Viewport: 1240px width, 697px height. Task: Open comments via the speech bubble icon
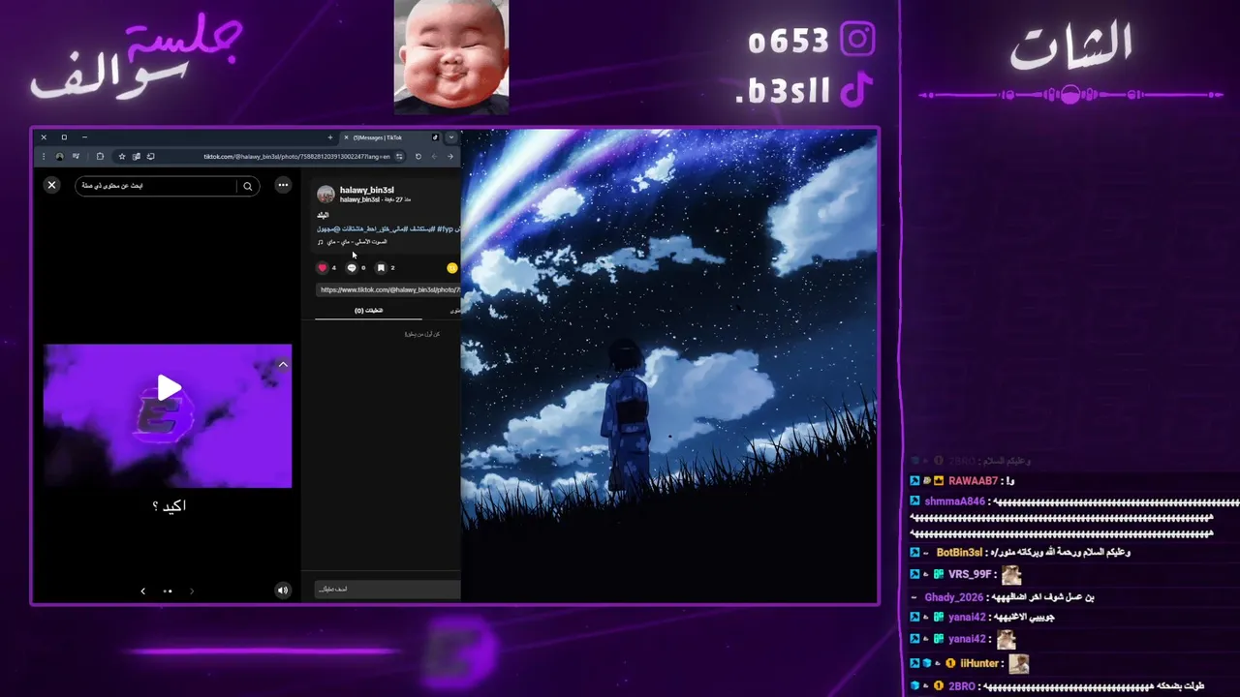point(352,268)
